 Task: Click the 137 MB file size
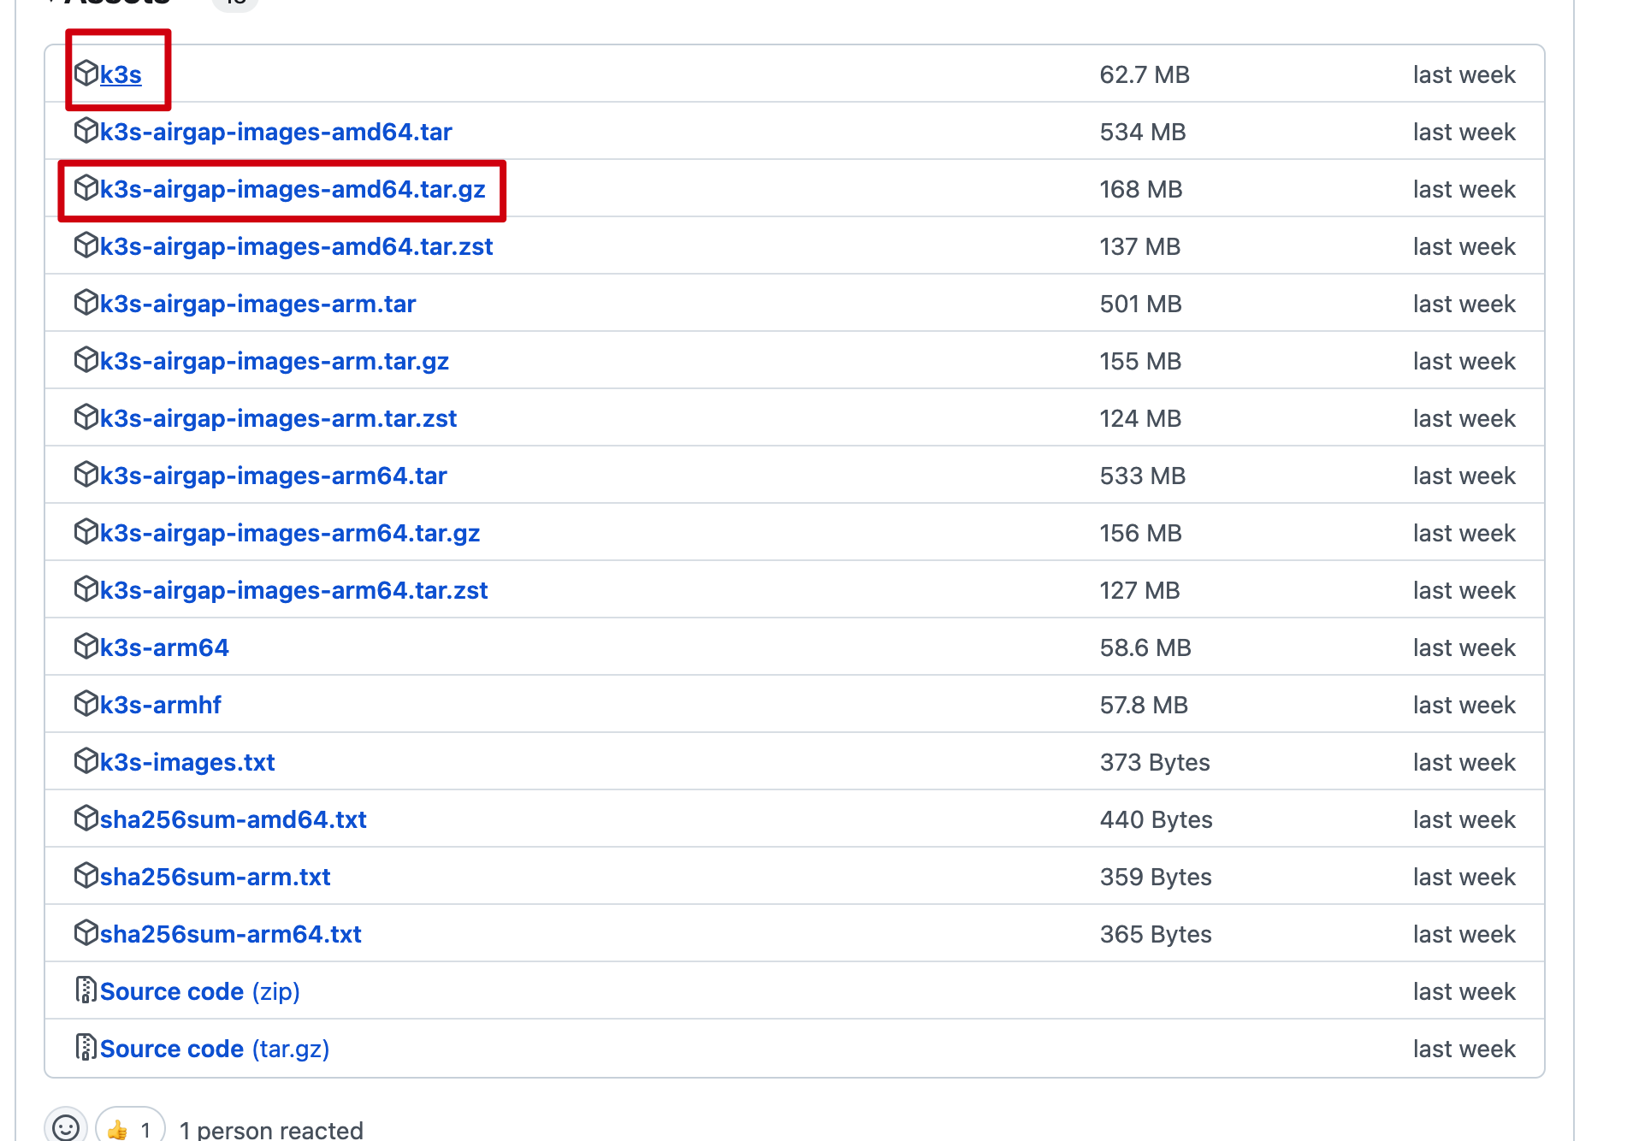coord(1140,246)
